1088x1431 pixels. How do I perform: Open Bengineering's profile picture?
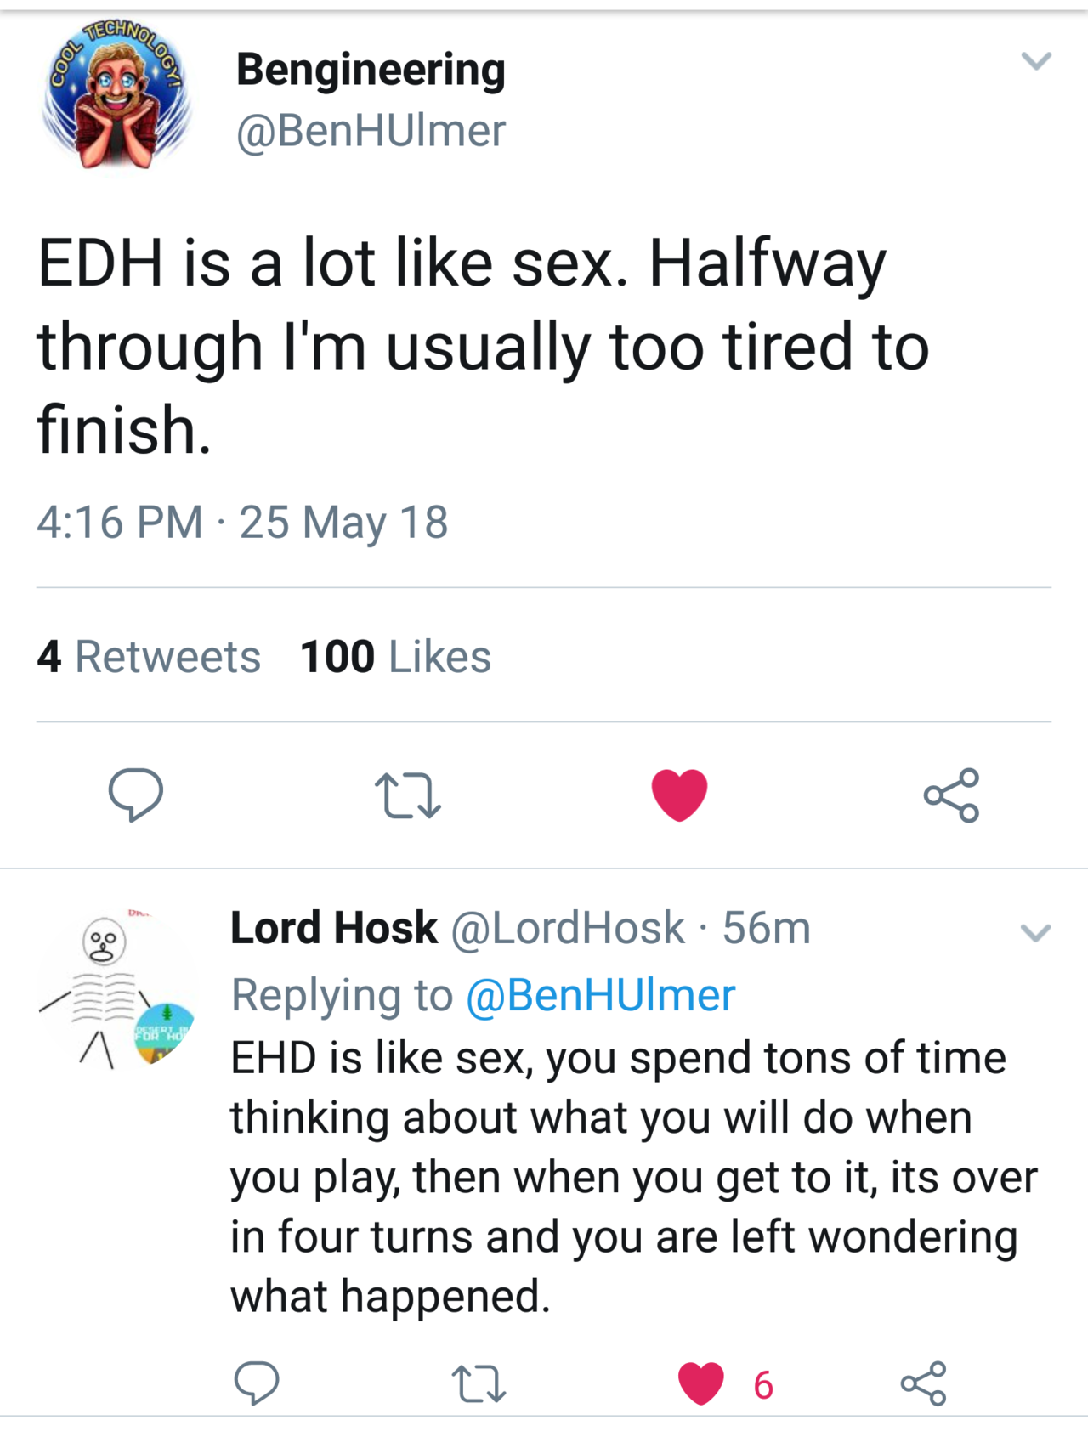point(116,93)
